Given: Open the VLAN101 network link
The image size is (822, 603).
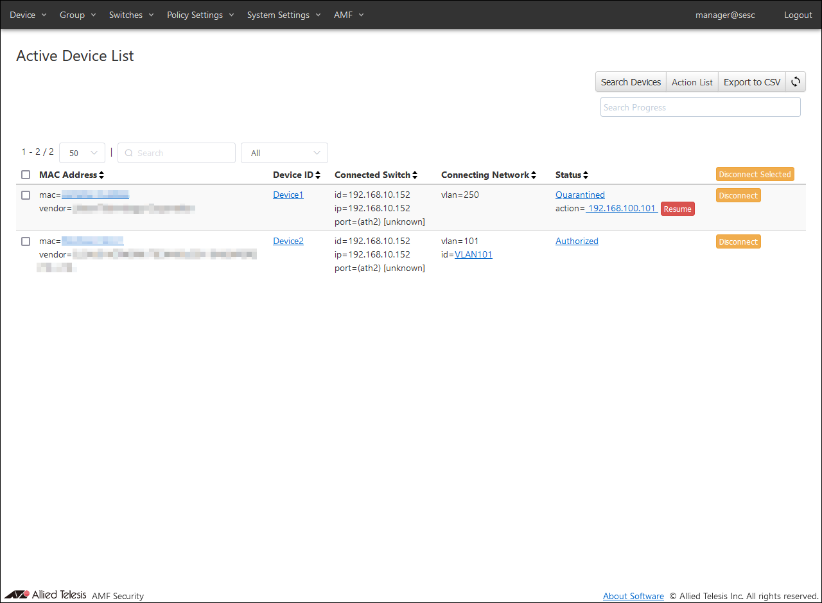Looking at the screenshot, I should (x=473, y=255).
